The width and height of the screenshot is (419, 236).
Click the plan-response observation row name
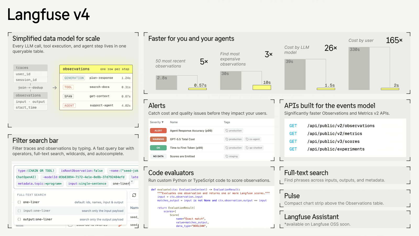101,78
